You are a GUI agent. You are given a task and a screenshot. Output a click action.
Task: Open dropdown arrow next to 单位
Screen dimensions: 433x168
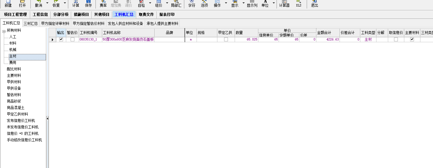[x=274, y=3]
